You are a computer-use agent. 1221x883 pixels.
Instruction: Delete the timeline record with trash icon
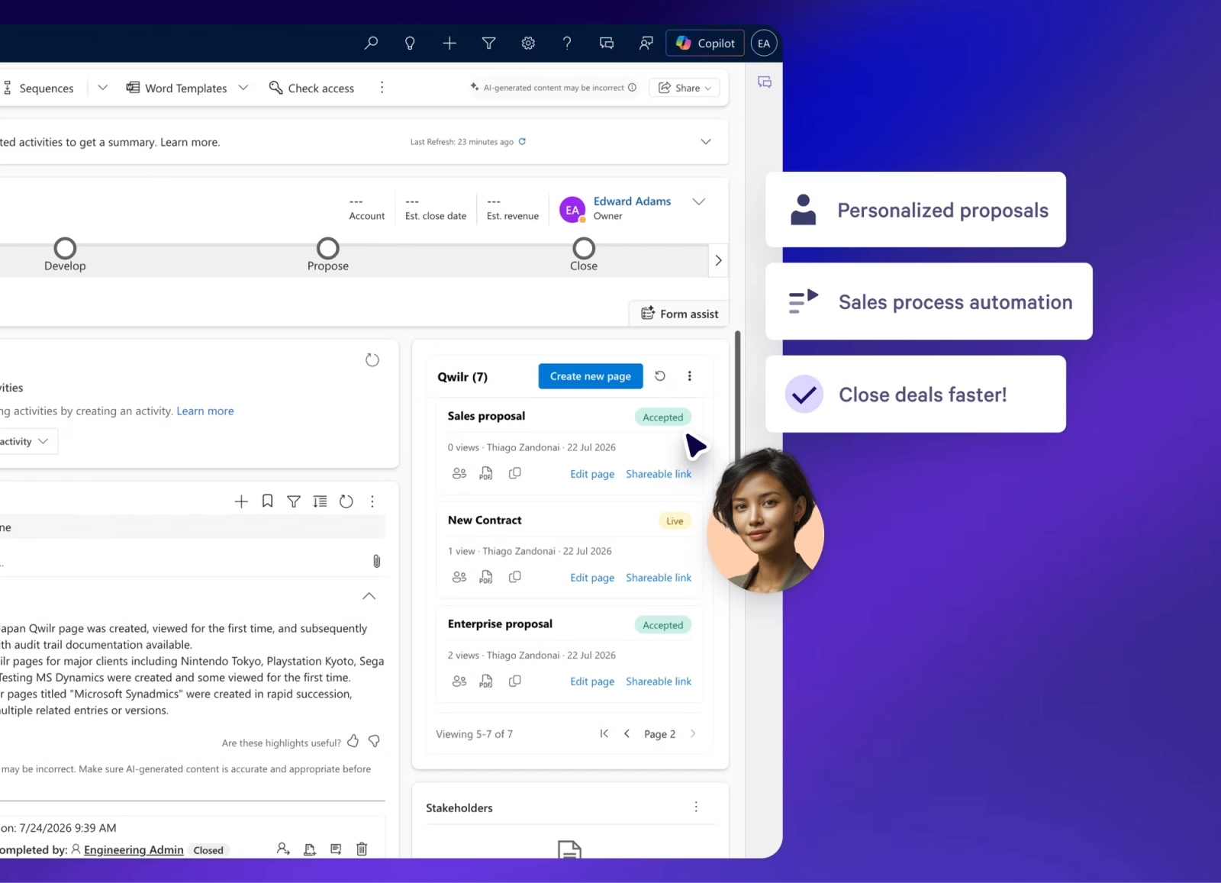click(362, 849)
